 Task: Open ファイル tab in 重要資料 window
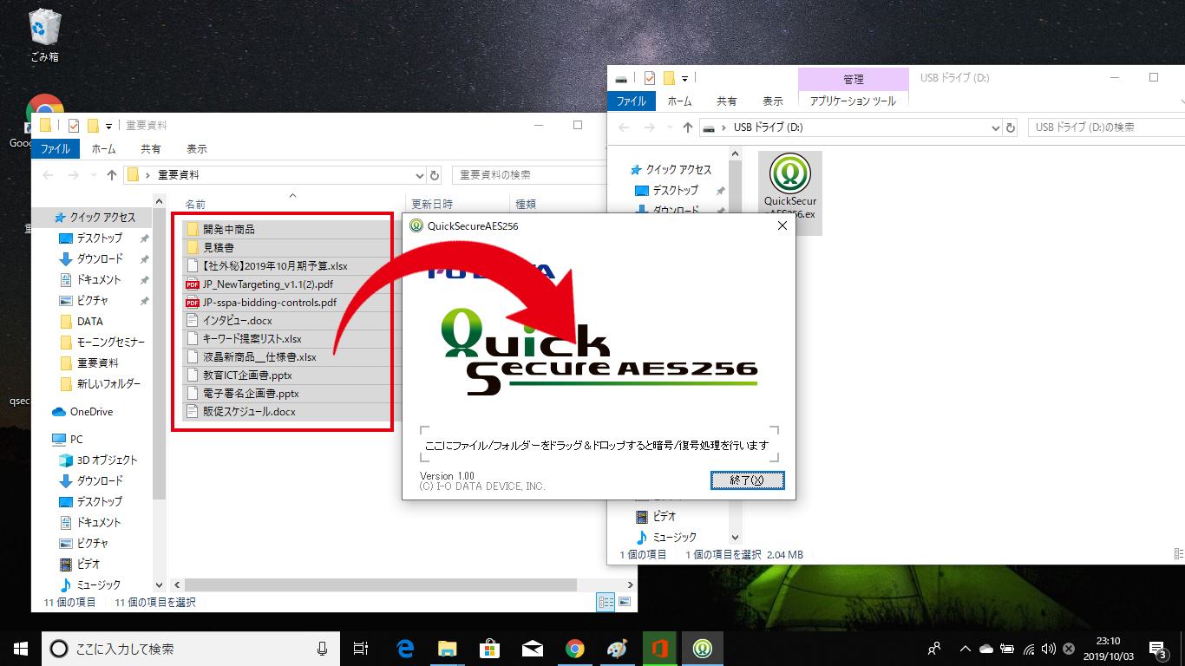click(56, 149)
